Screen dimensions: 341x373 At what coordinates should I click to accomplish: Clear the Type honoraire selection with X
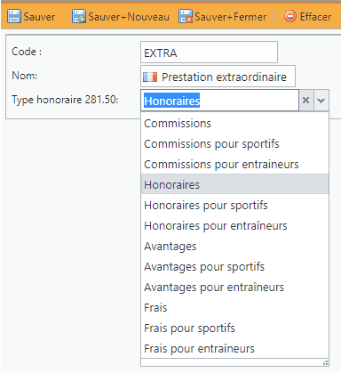306,101
